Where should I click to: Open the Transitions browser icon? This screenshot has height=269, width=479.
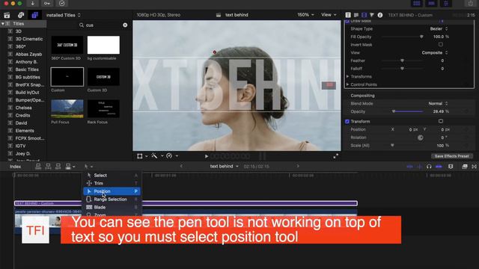point(474,167)
